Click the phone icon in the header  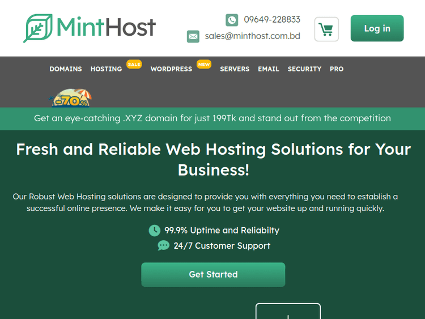coord(232,20)
